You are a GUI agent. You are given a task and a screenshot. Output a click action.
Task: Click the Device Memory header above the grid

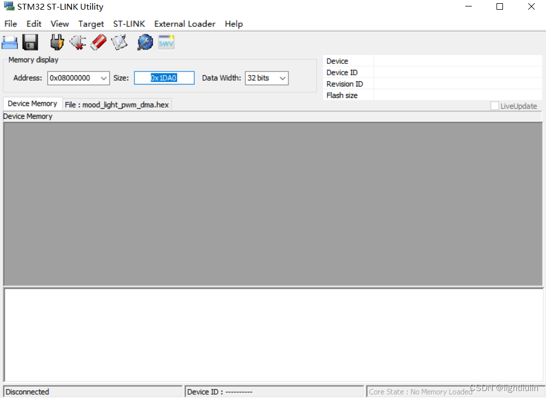click(x=27, y=116)
